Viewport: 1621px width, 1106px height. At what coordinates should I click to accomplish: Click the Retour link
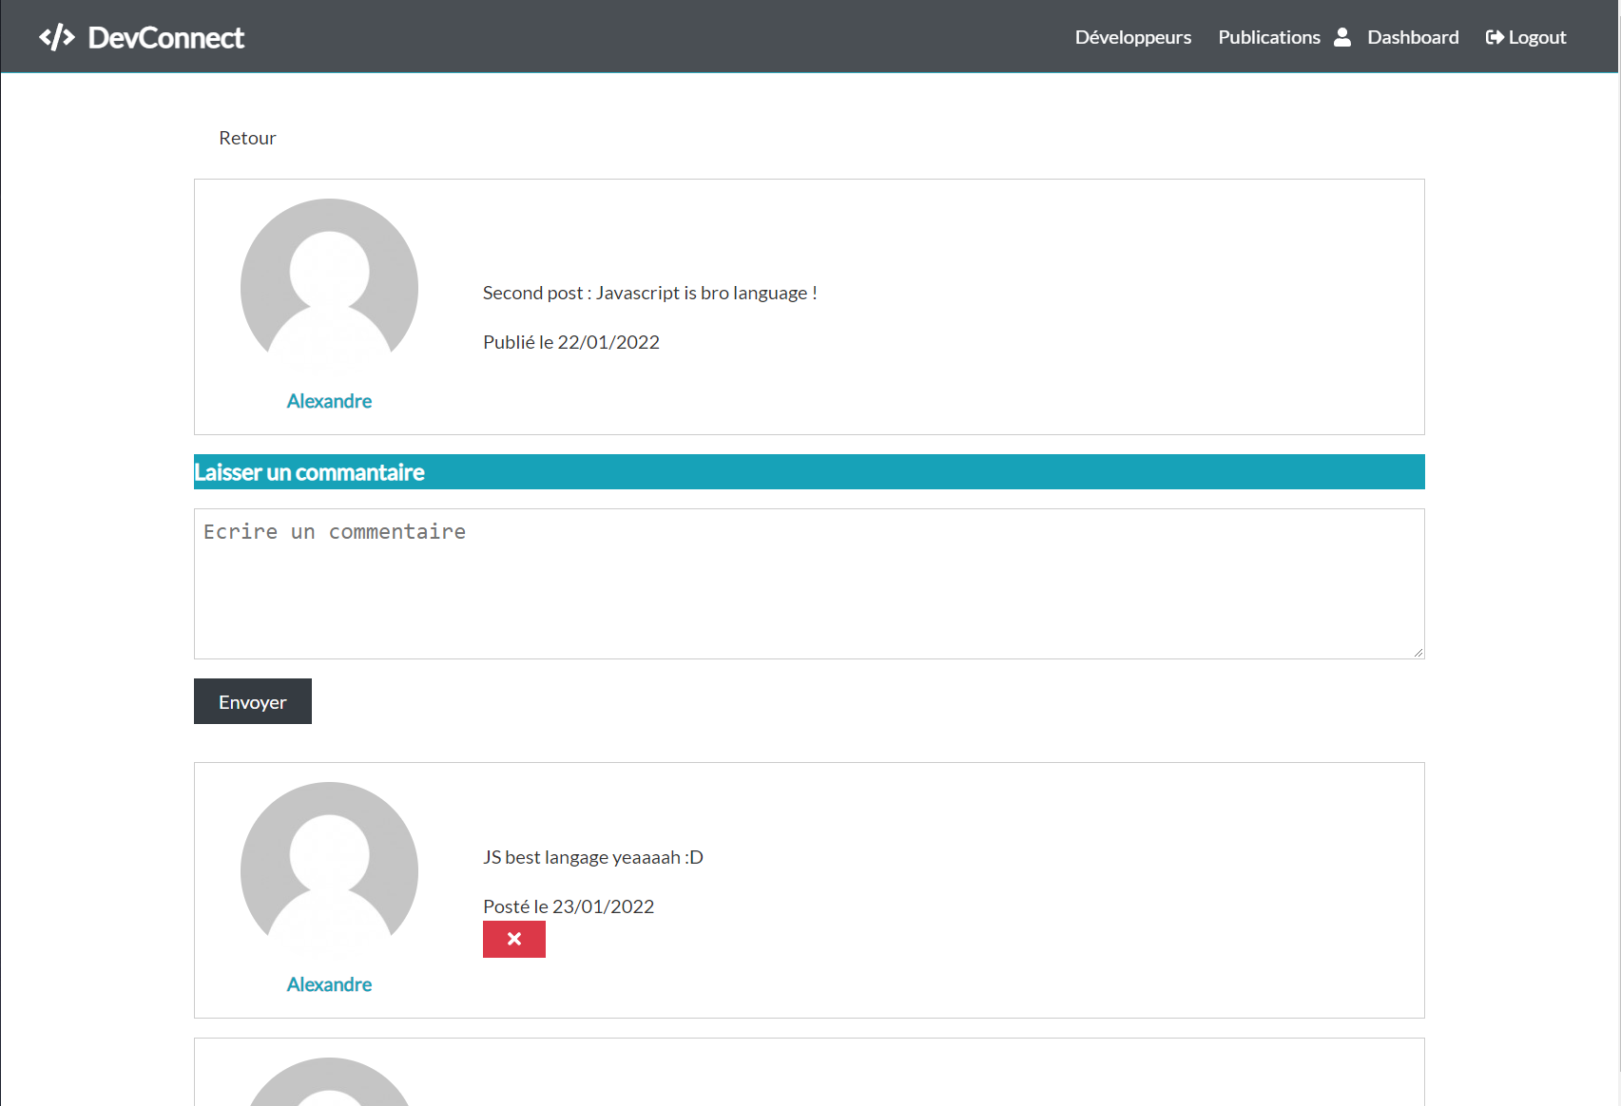tap(246, 138)
